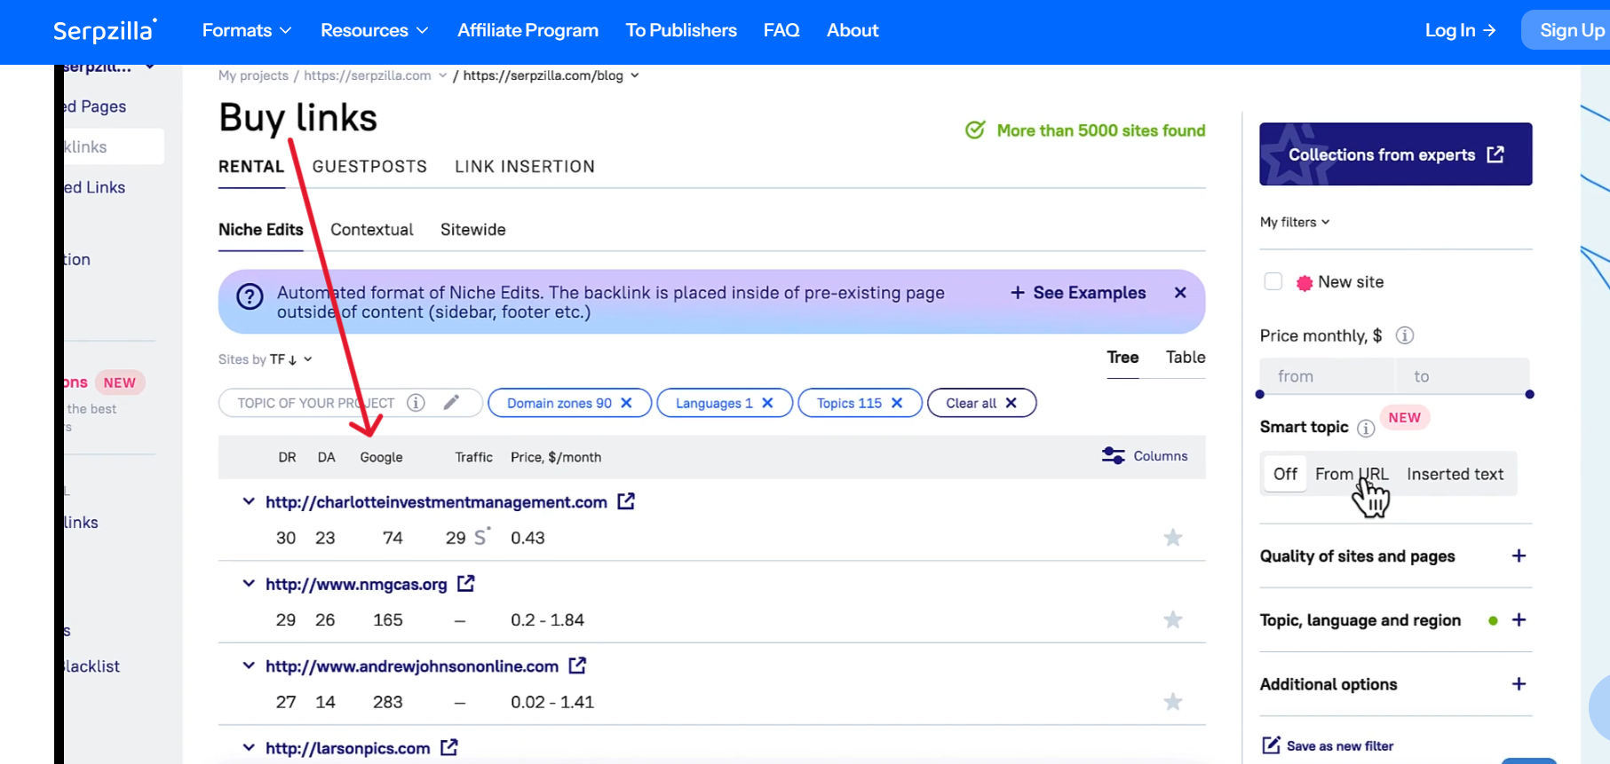The image size is (1610, 764).
Task: Favorite charlotteinvestmentmanagement.com with star
Action: click(1173, 538)
